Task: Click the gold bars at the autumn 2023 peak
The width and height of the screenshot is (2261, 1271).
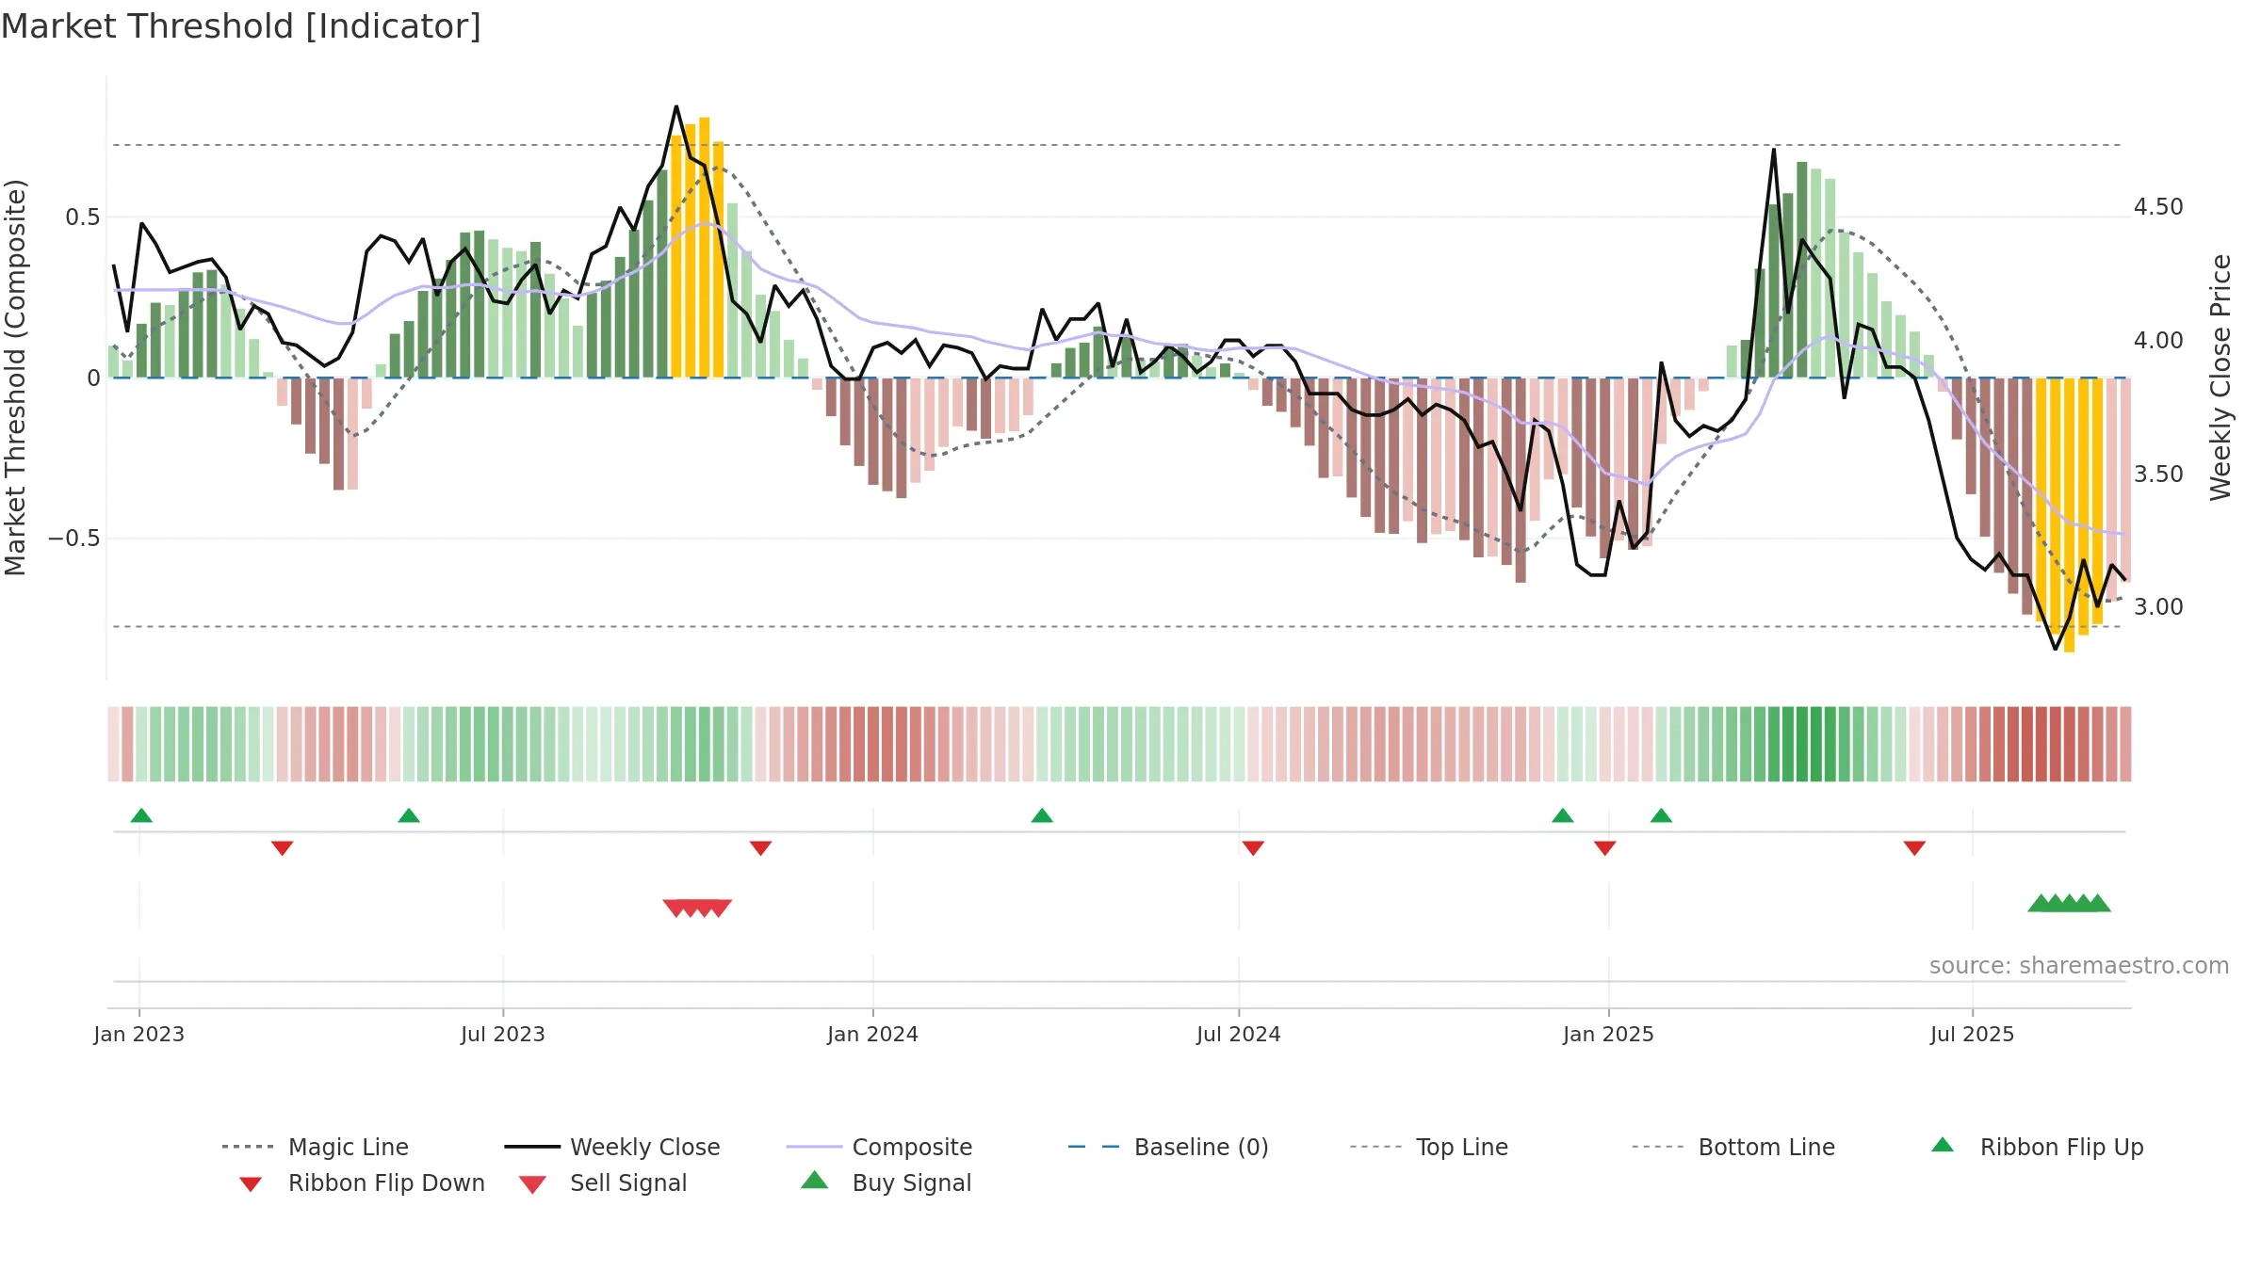Action: coord(697,248)
